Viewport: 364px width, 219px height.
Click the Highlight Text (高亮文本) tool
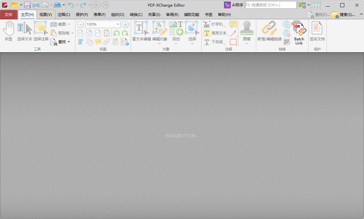coord(215,33)
